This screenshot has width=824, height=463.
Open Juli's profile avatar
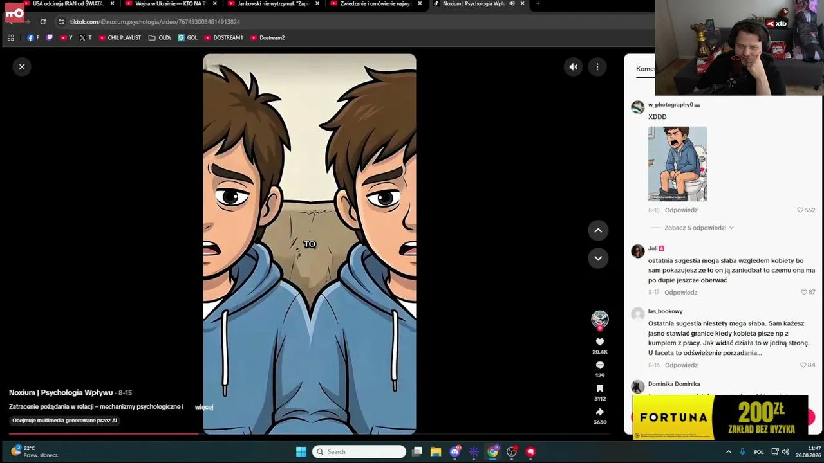point(638,251)
